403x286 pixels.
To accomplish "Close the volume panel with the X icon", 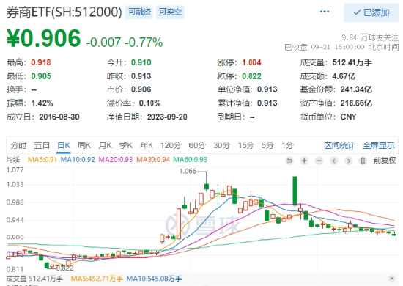I will [x=392, y=279].
